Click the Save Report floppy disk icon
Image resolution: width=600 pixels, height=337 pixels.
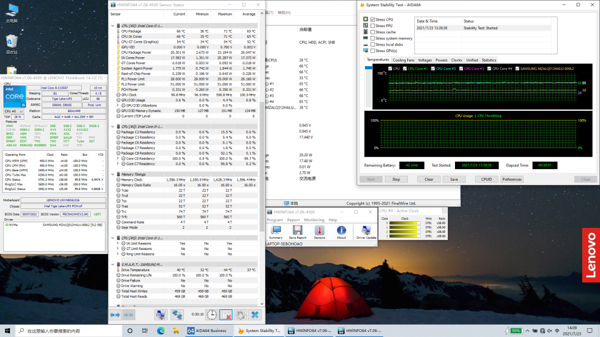[x=297, y=231]
